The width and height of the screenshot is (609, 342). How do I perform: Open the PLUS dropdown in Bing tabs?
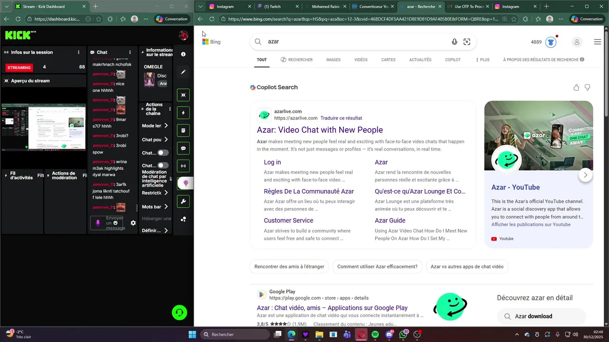coord(482,60)
